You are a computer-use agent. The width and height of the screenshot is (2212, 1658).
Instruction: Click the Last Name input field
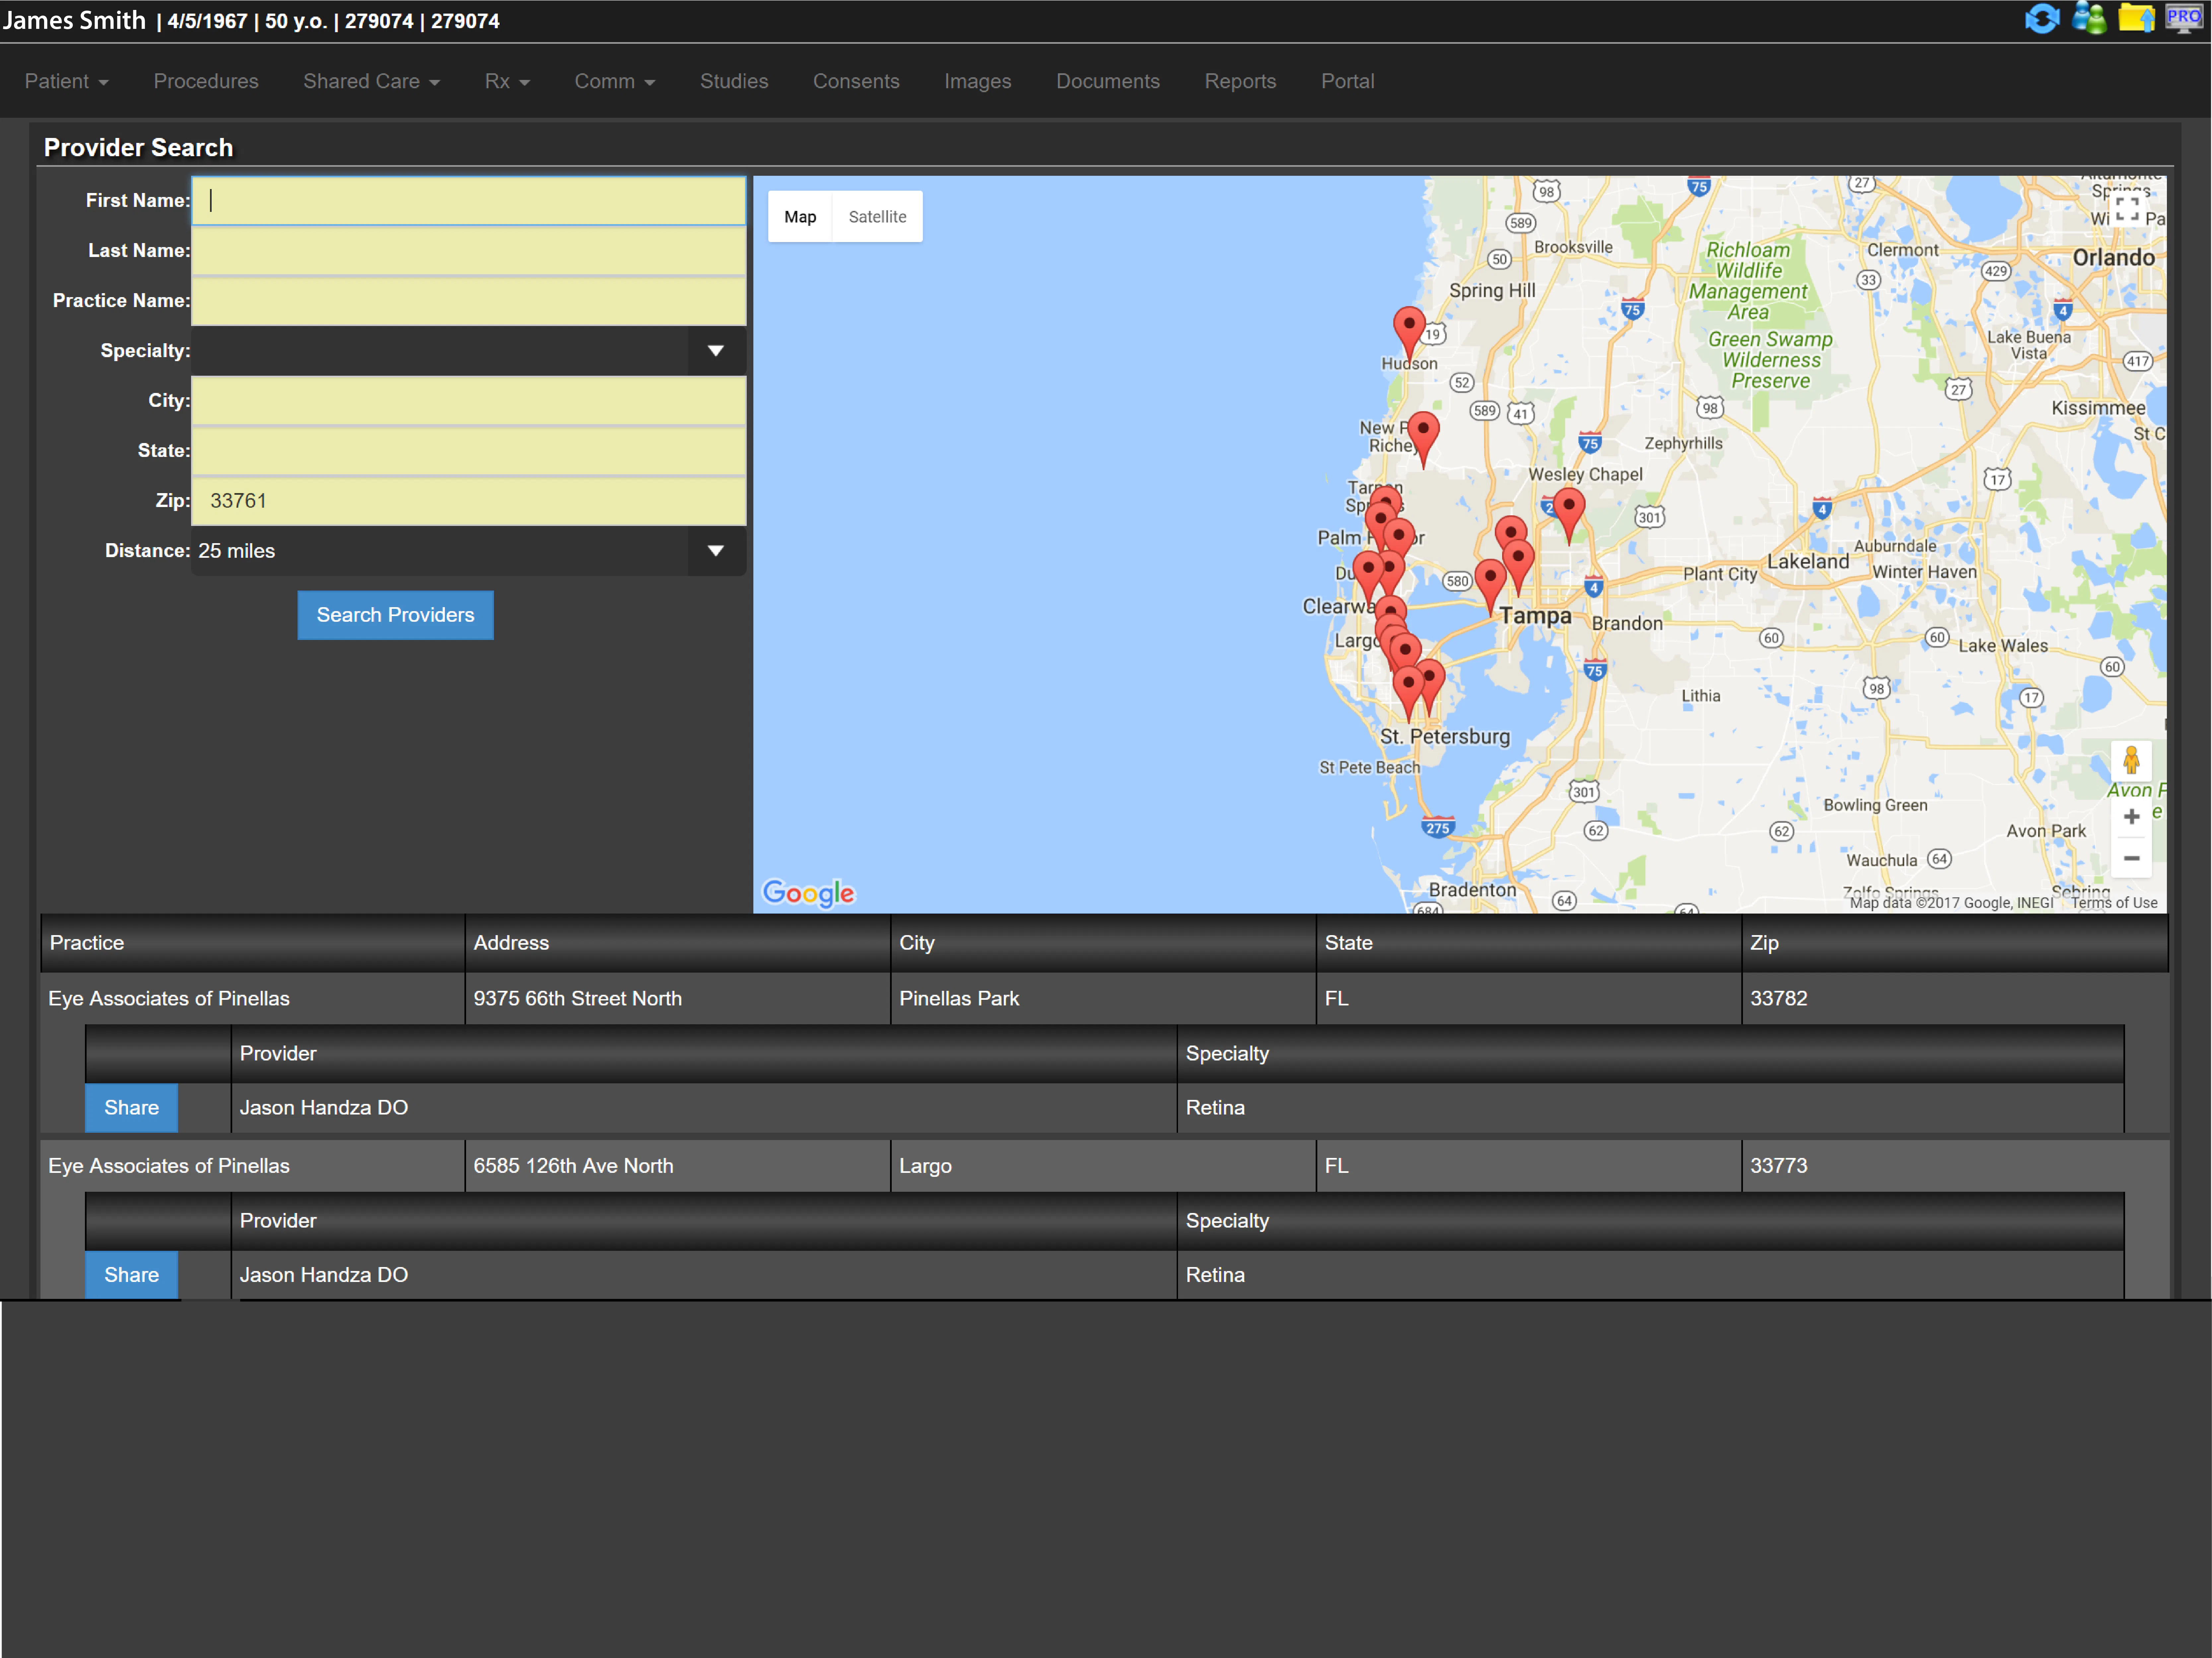click(468, 251)
